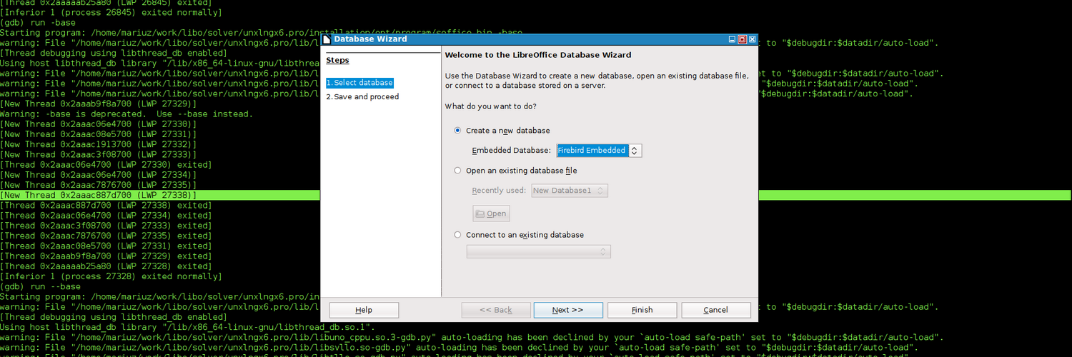Screen dimensions: 1072x357
Task: Click terminal line 'New Thread 0x2aaac1913700 (LWP 27332)'
Action: (x=99, y=144)
